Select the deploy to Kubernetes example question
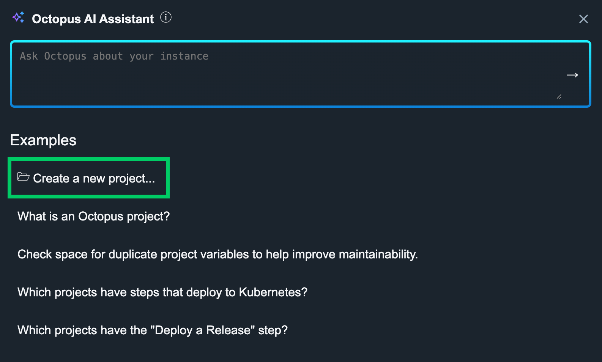602x362 pixels. (162, 292)
